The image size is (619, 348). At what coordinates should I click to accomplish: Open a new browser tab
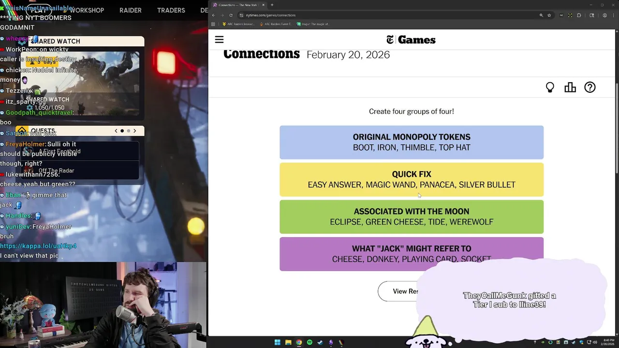[272, 5]
